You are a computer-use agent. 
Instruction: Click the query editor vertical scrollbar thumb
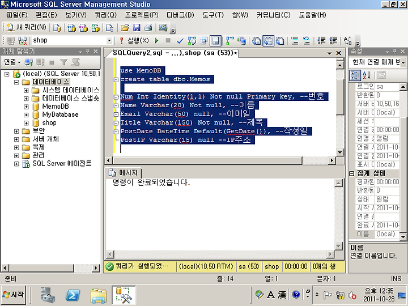(340, 97)
